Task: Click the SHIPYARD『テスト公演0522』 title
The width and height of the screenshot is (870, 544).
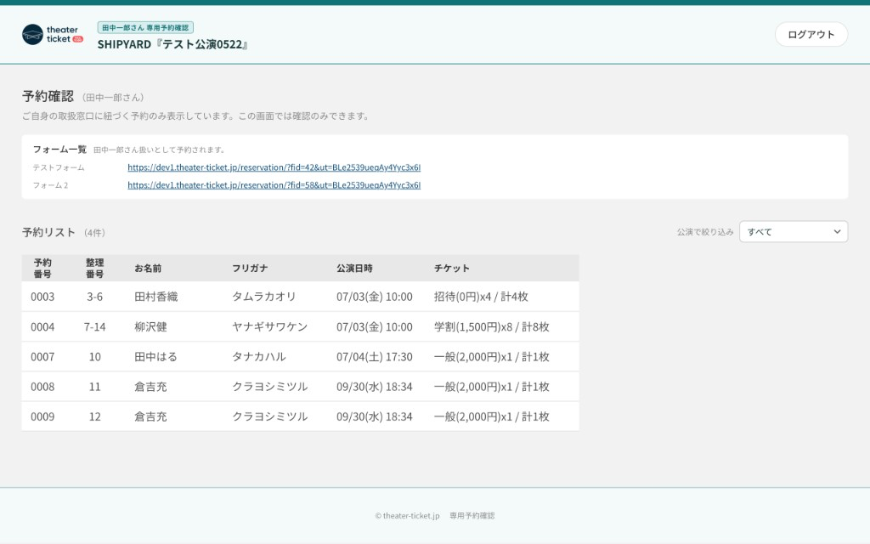Action: 172,44
